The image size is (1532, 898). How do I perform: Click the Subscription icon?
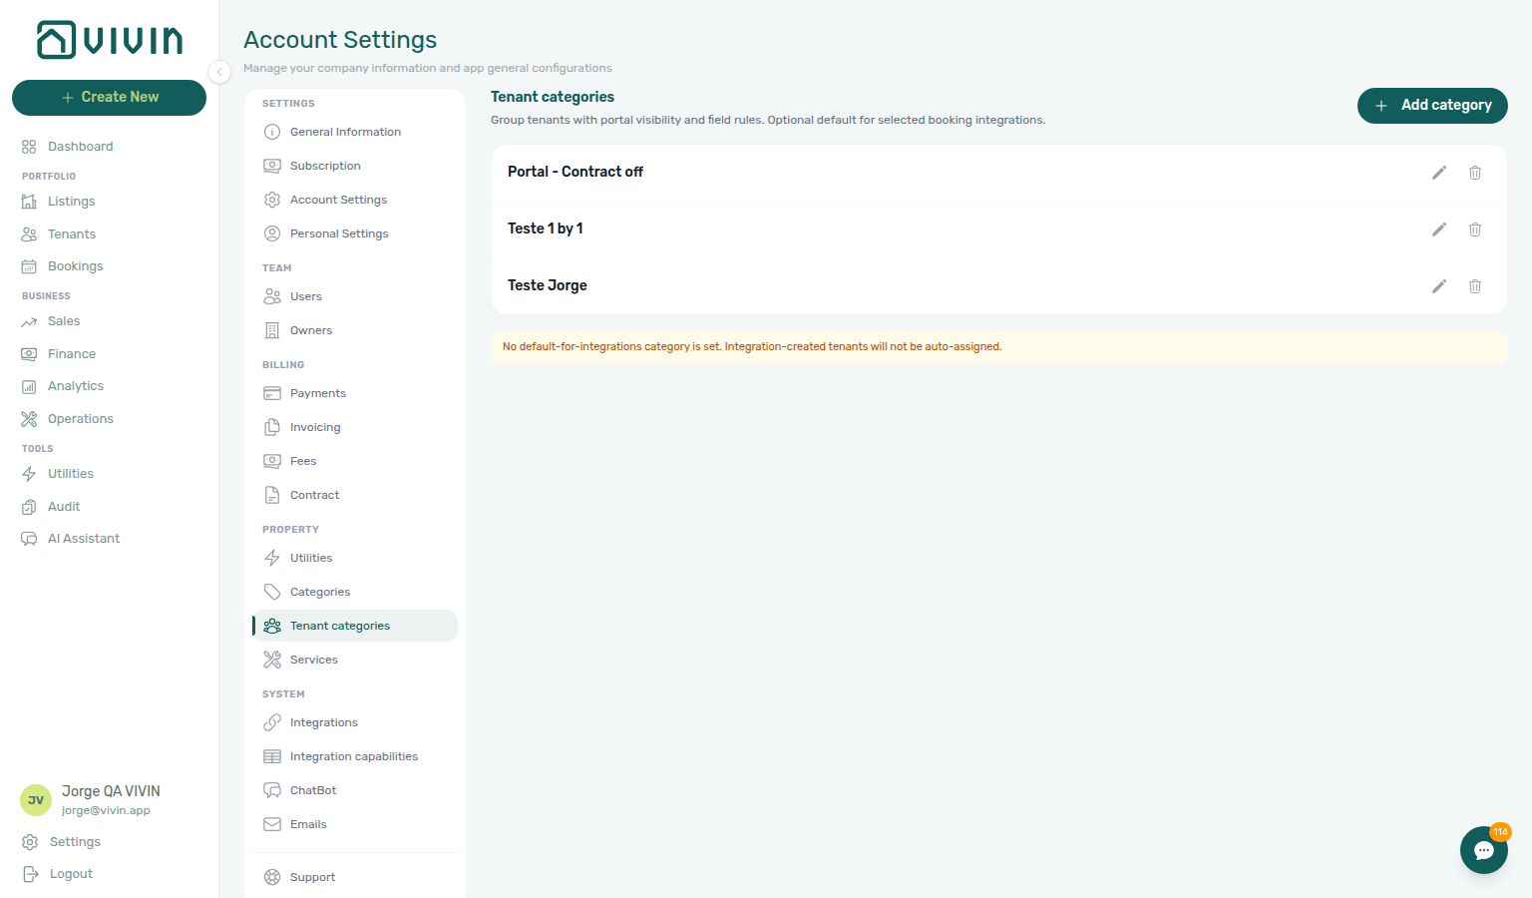click(x=272, y=166)
